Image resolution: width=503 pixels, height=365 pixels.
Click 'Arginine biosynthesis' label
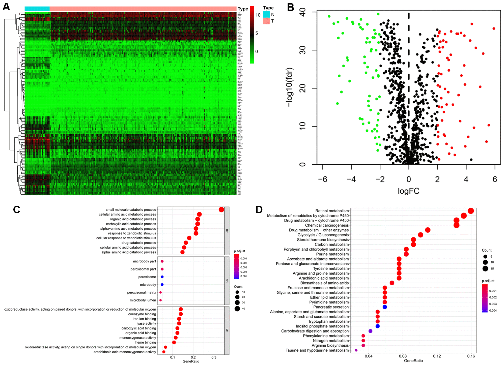[330, 345]
